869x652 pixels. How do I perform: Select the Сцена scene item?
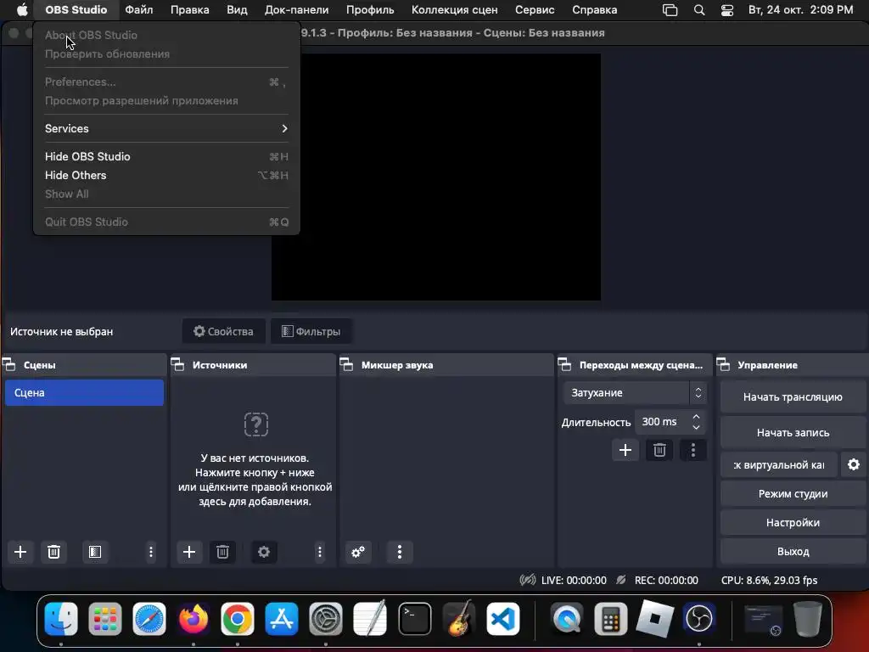[x=84, y=392]
